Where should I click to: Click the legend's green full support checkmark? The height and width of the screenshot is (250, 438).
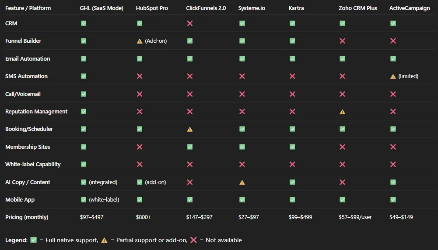click(x=34, y=240)
